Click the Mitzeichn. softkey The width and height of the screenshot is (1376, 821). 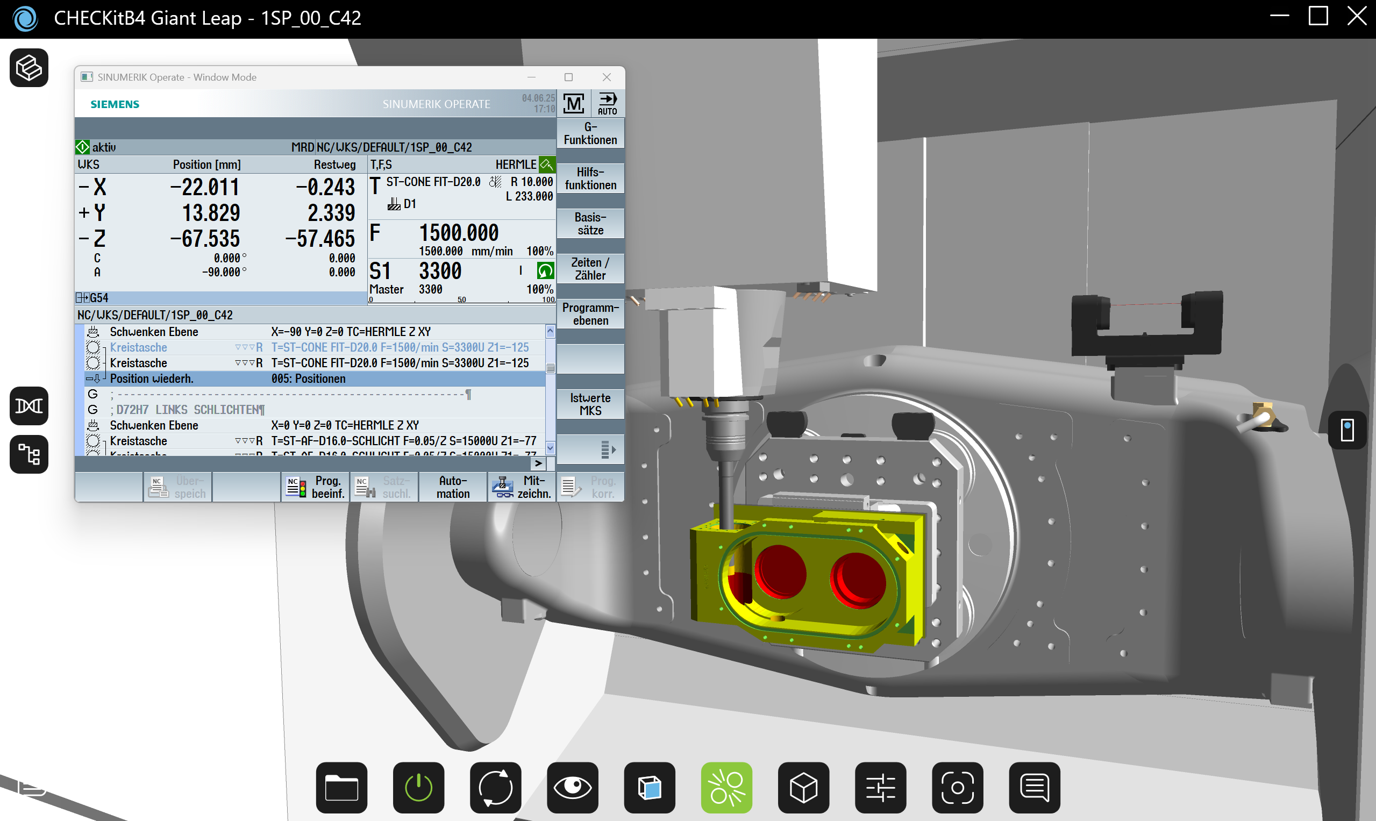(522, 488)
